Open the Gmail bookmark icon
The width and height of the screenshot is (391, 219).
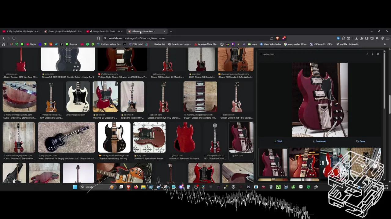(x=11, y=44)
